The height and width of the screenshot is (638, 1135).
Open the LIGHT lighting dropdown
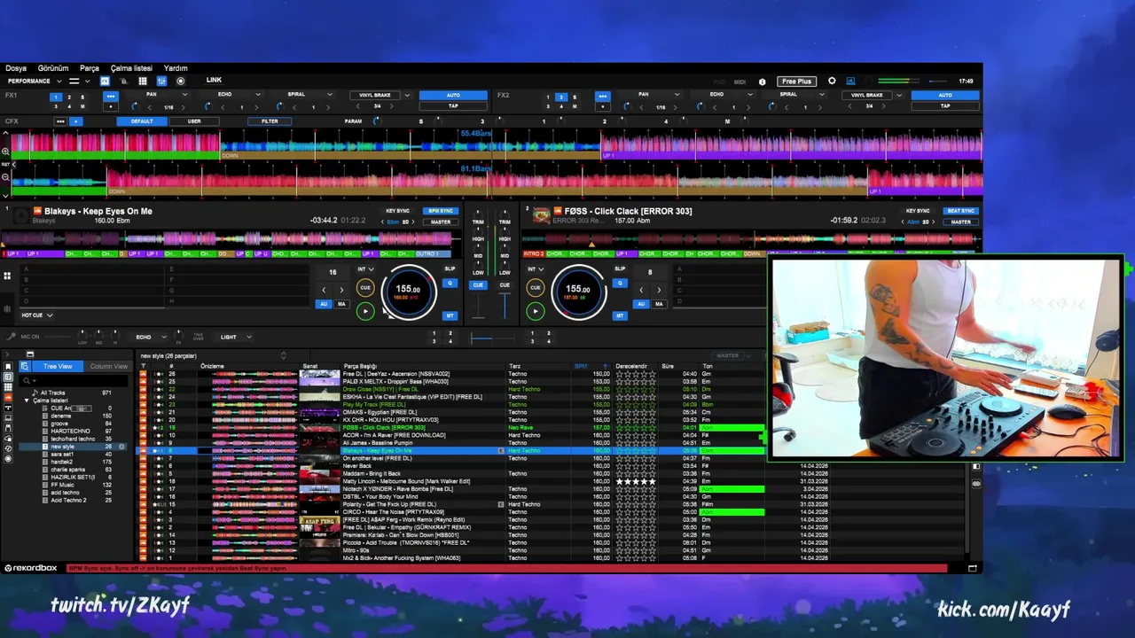click(236, 337)
